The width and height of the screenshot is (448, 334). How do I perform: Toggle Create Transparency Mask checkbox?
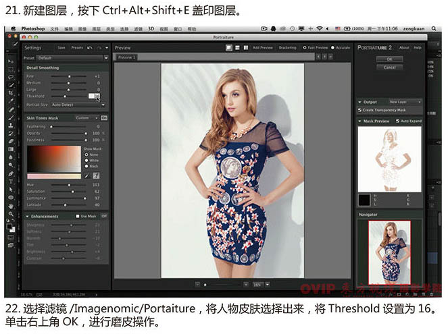coord(359,110)
